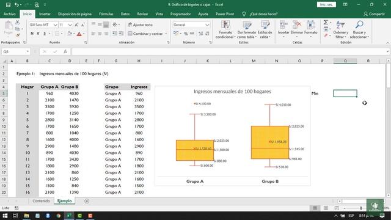This screenshot has width=391, height=220.
Task: Apply fill color bucket
Action: pyautogui.click(x=69, y=34)
